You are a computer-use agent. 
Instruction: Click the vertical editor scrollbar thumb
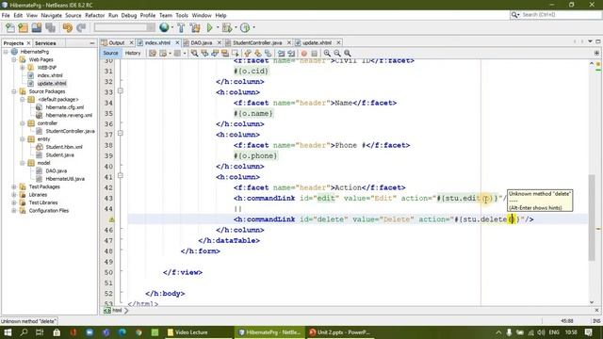click(x=592, y=218)
